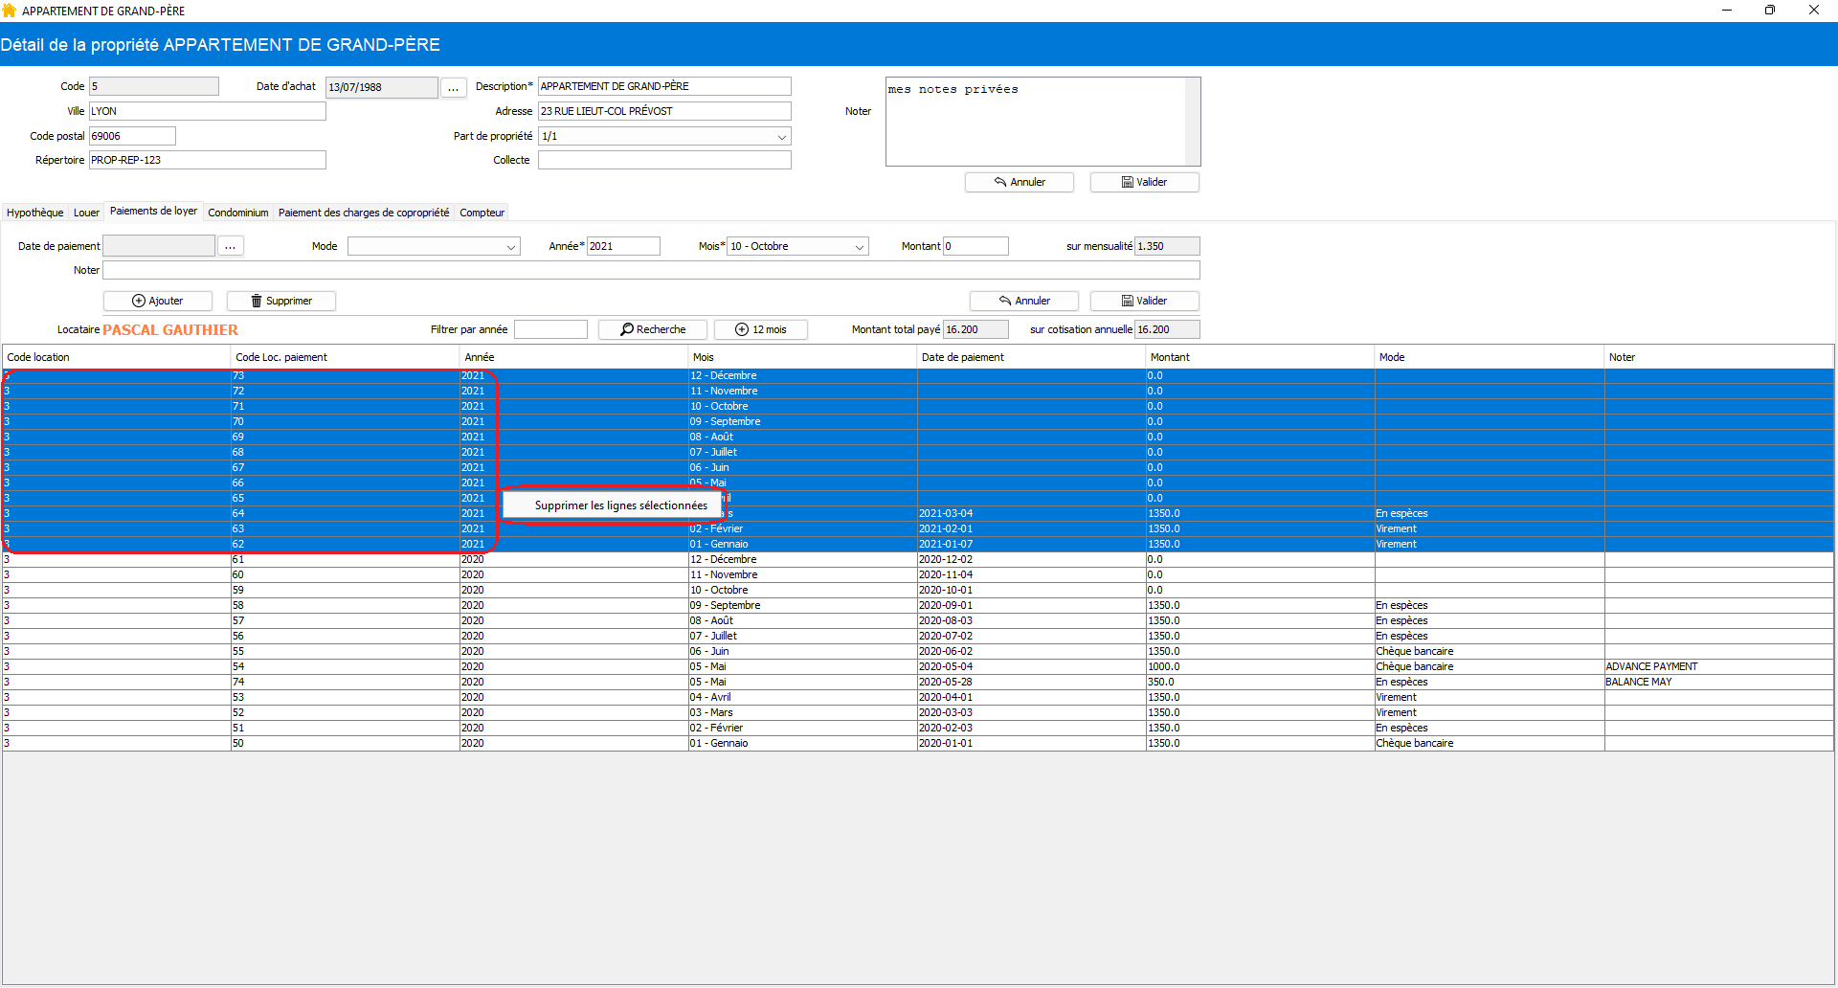Click the 12 mois plus button
The height and width of the screenshot is (988, 1838).
pyautogui.click(x=761, y=329)
